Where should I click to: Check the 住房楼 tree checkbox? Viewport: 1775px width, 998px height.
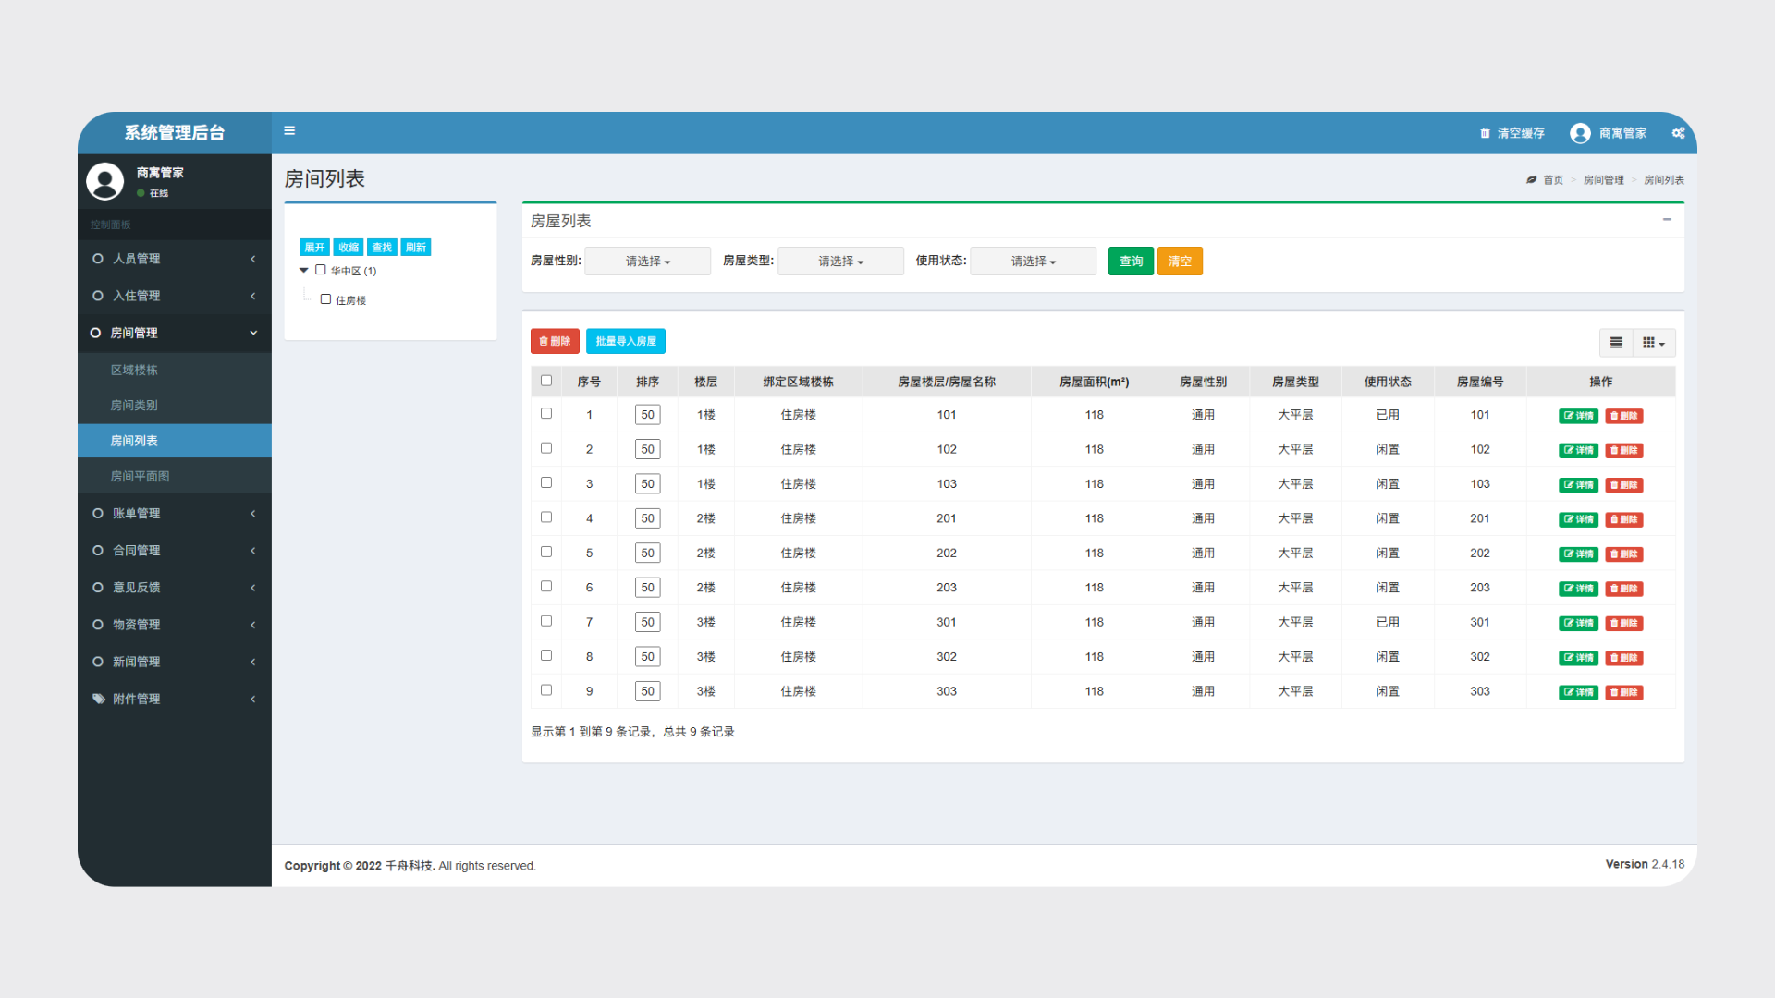[x=325, y=299]
